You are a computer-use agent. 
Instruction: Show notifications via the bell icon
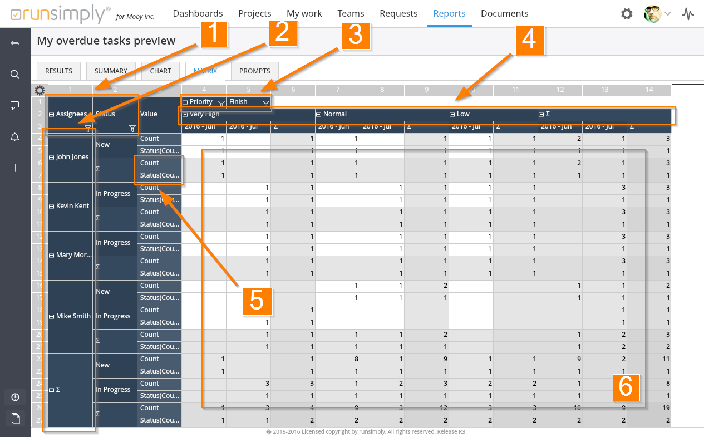(15, 137)
